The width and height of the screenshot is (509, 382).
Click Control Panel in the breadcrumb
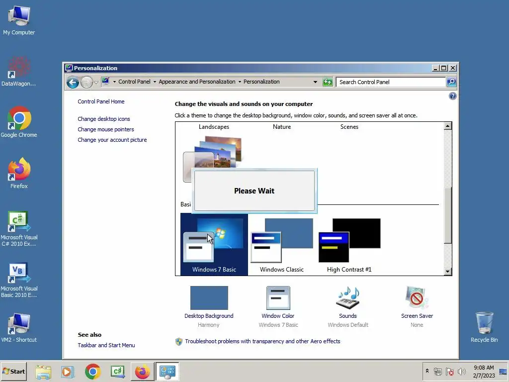[x=134, y=82]
